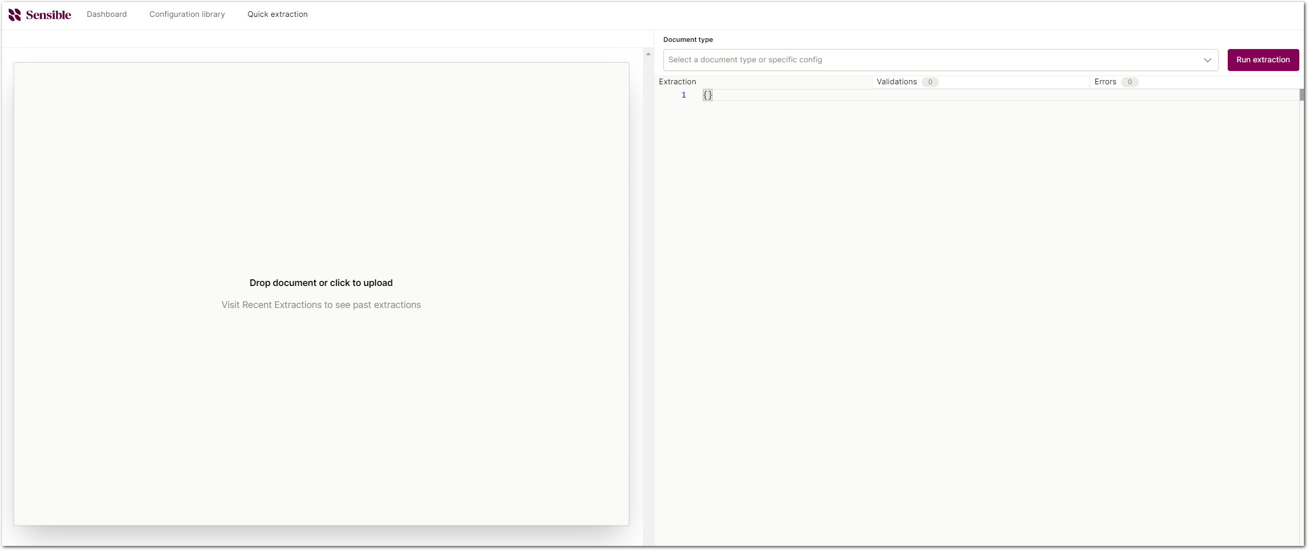Viewport: 1308px width, 550px height.
Task: Click line number 1 in editor gutter
Action: 683,95
